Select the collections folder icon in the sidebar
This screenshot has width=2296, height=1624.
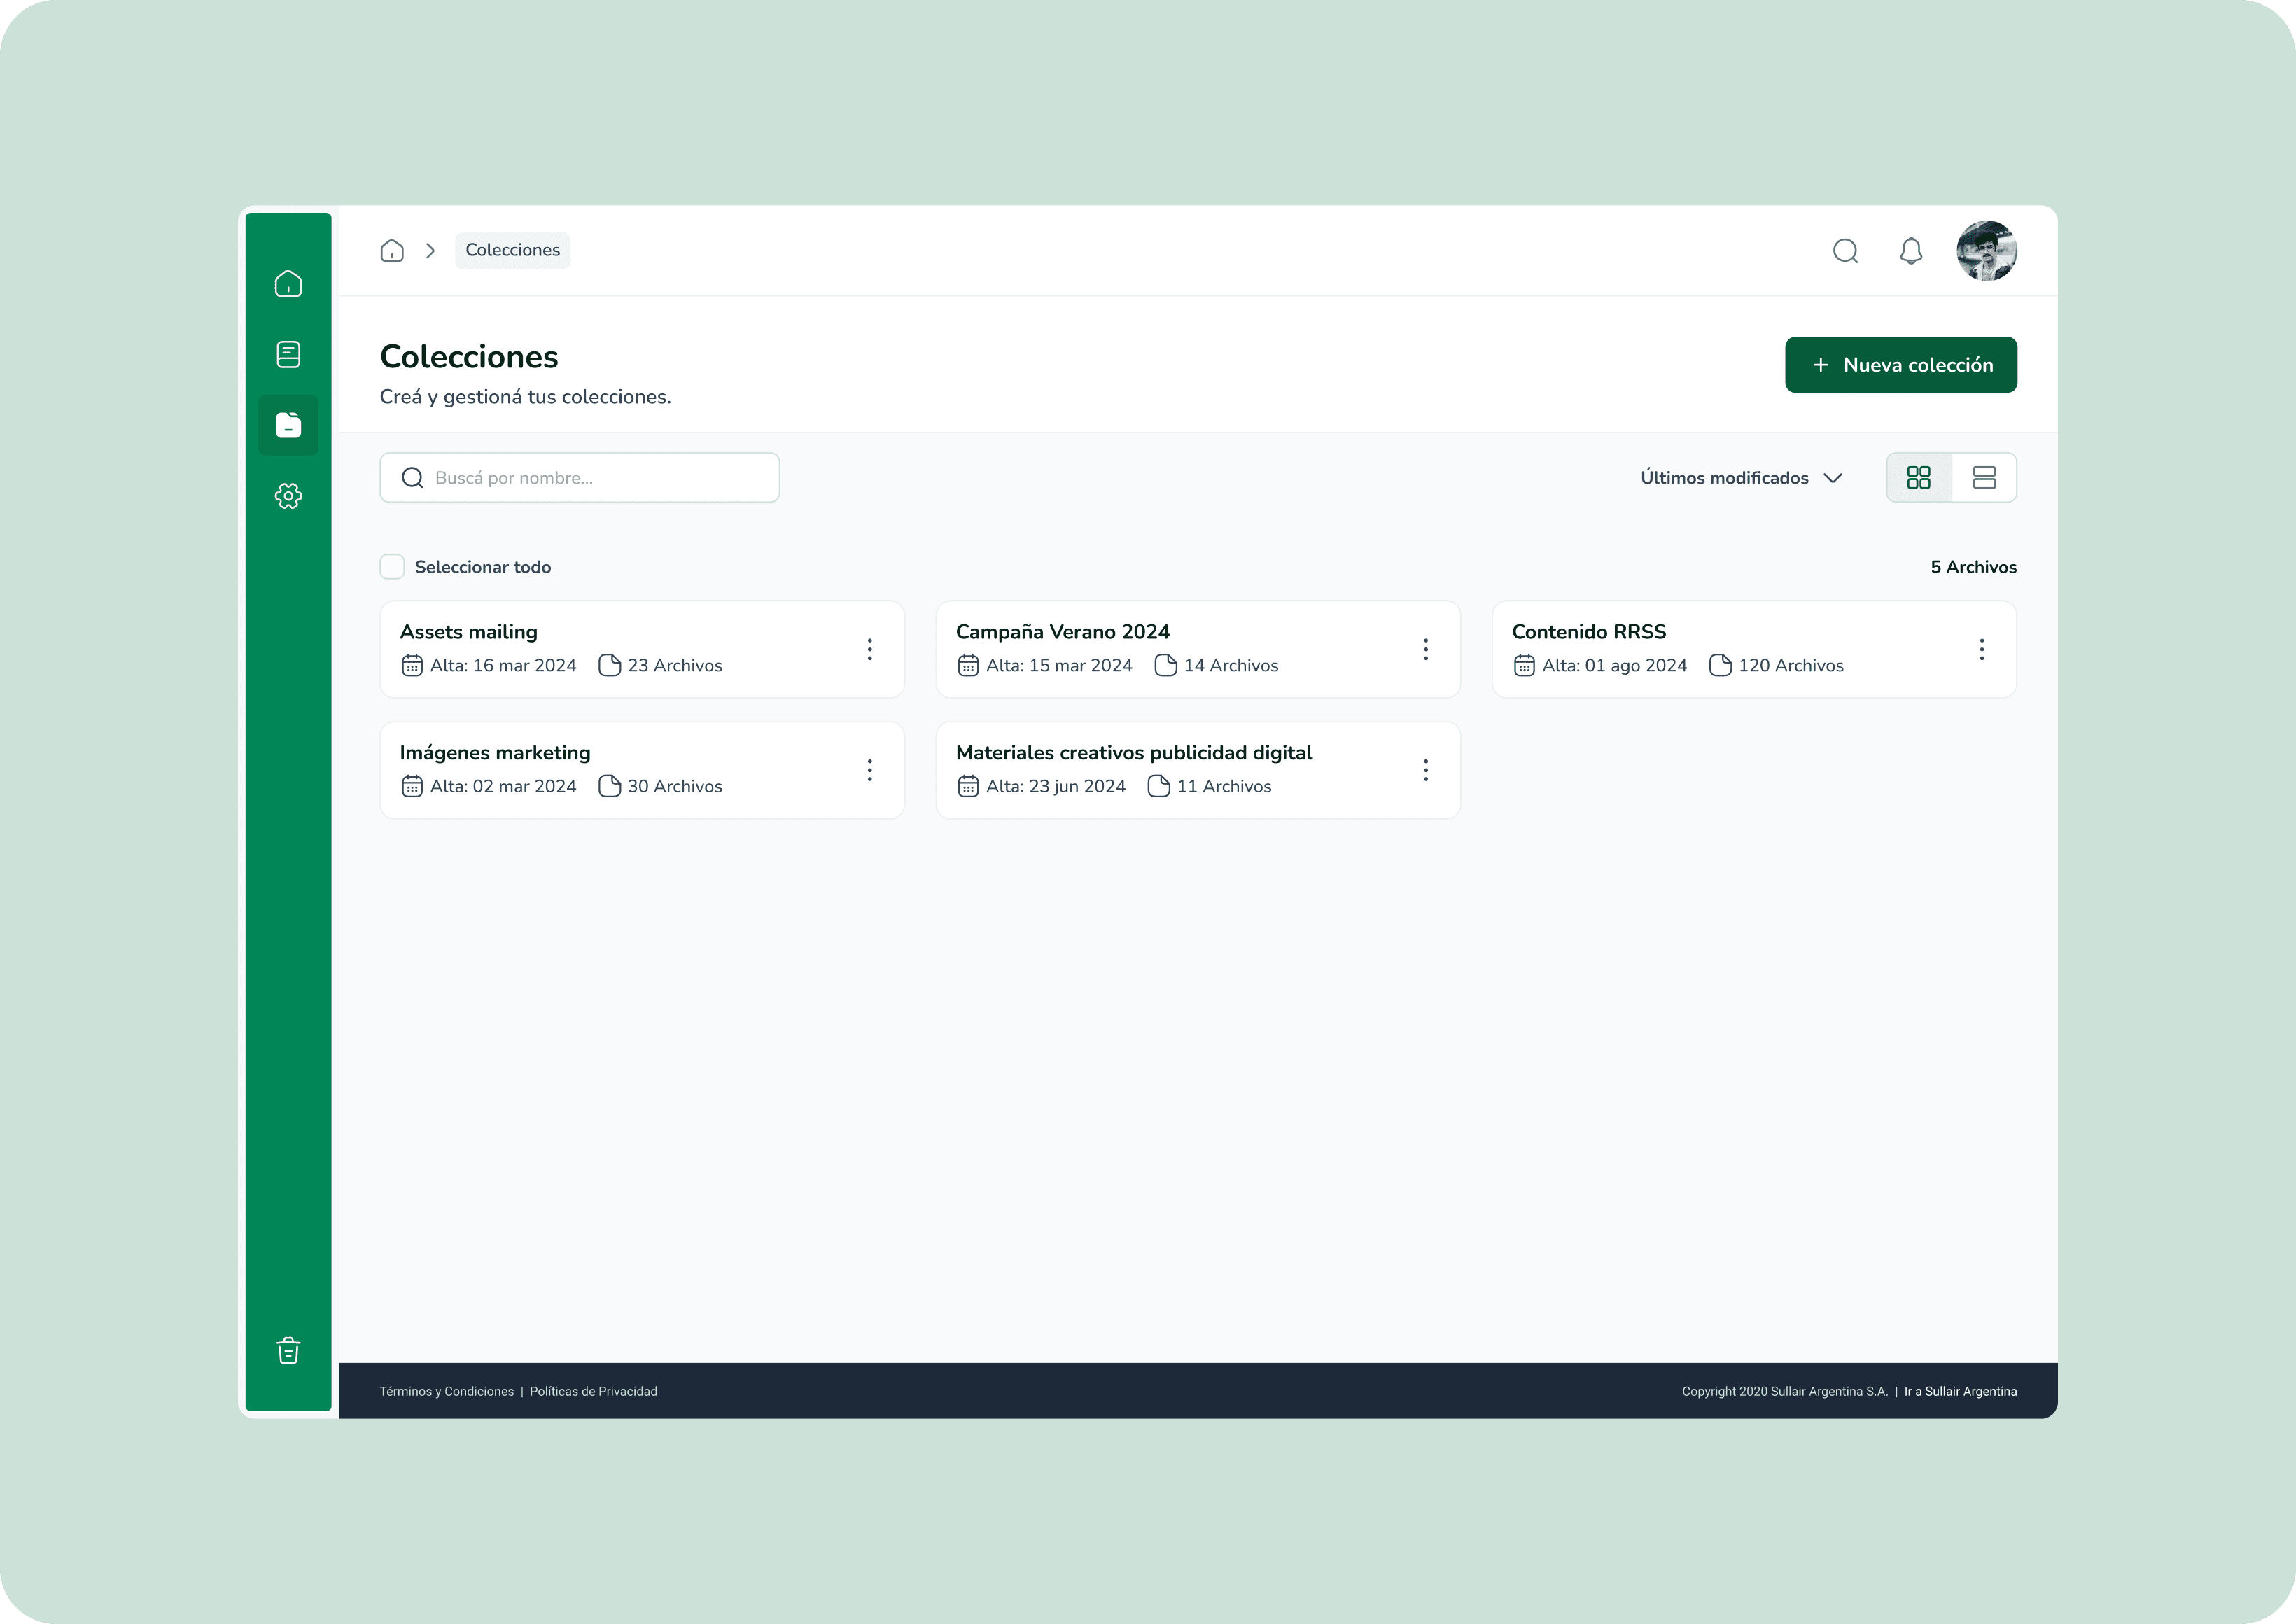pyautogui.click(x=288, y=425)
